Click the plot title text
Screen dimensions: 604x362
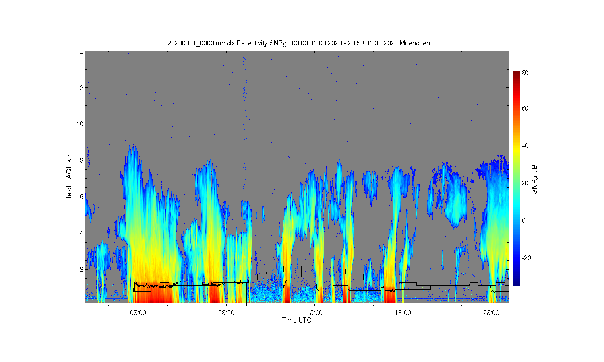pos(298,43)
